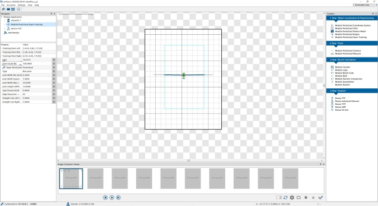
Task: Click the star icon in image viewer
Action: 313,198
